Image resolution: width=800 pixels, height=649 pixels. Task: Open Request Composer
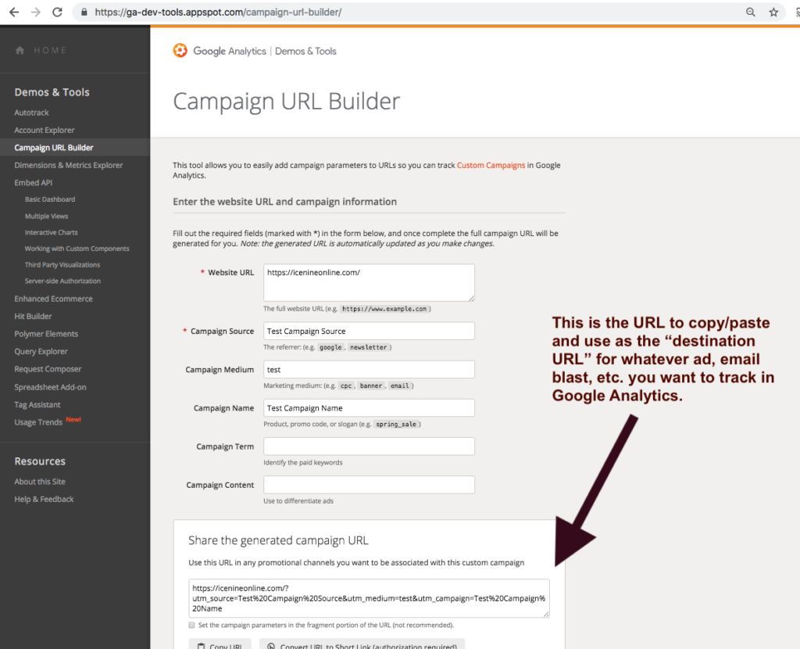click(48, 368)
